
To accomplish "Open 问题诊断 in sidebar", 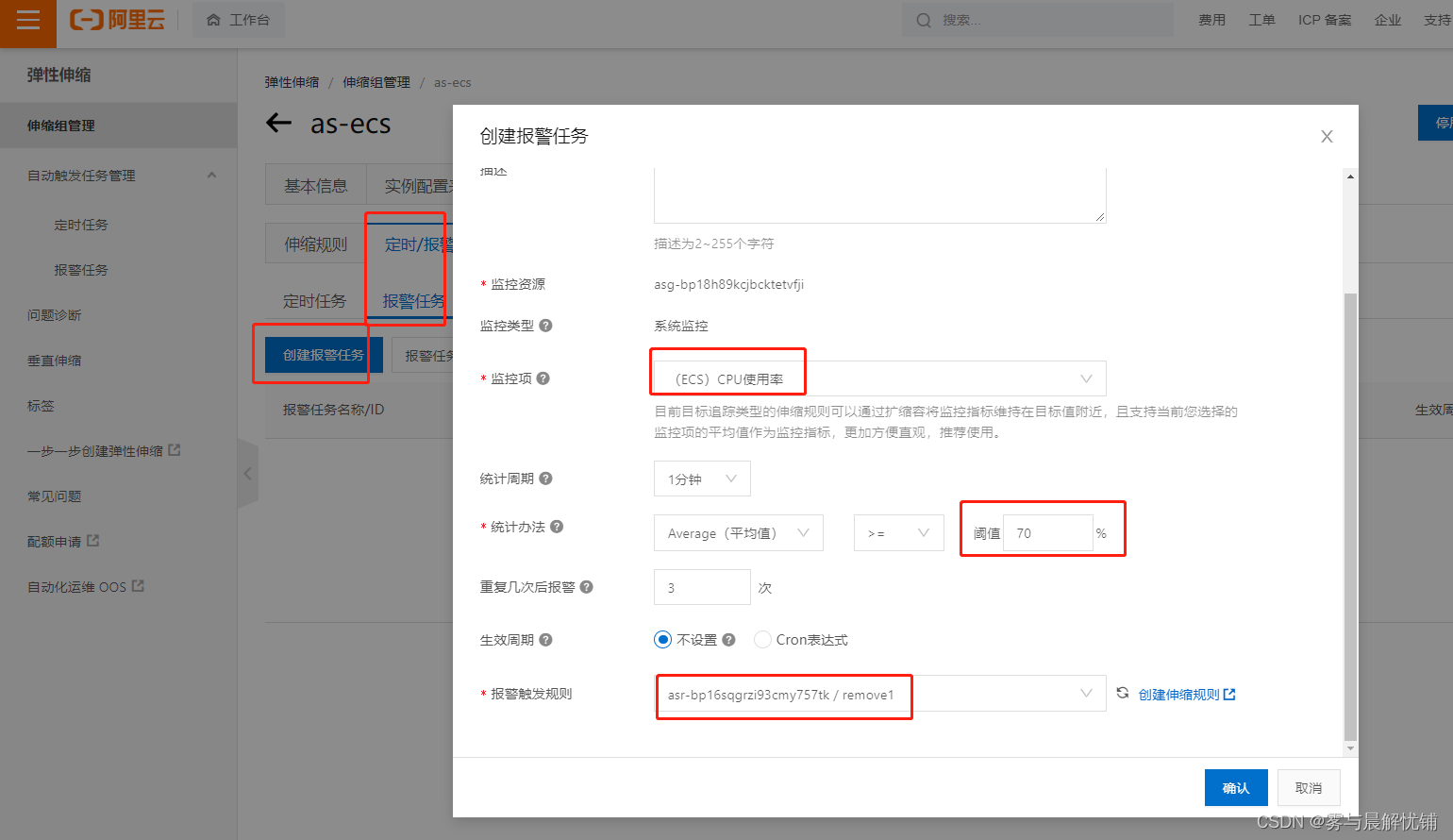I will coord(55,315).
